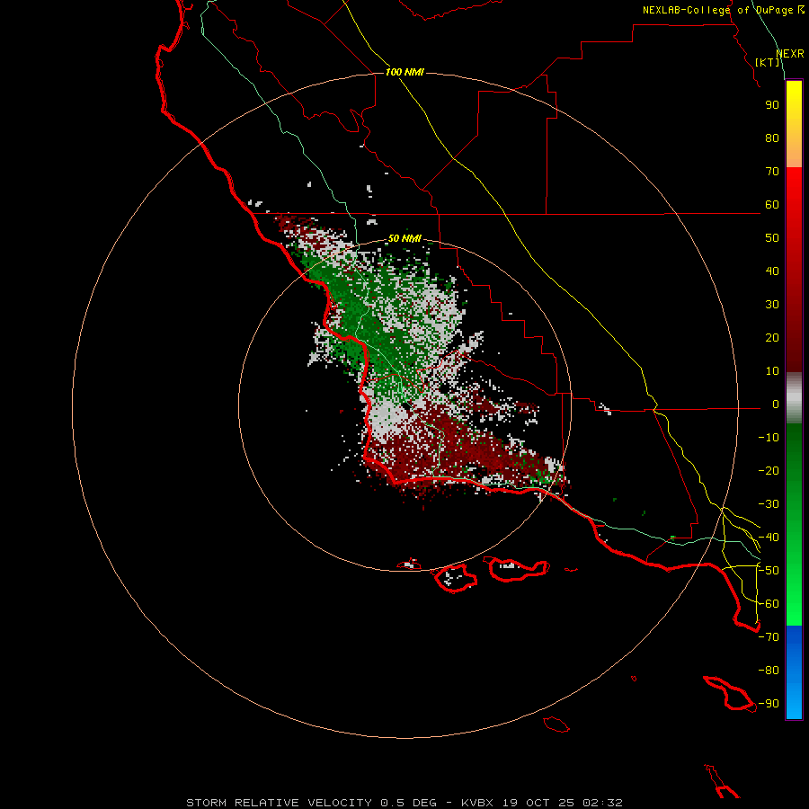Viewport: 809px width, 809px height.
Task: Click the 50 NMI range ring label
Action: (x=404, y=238)
